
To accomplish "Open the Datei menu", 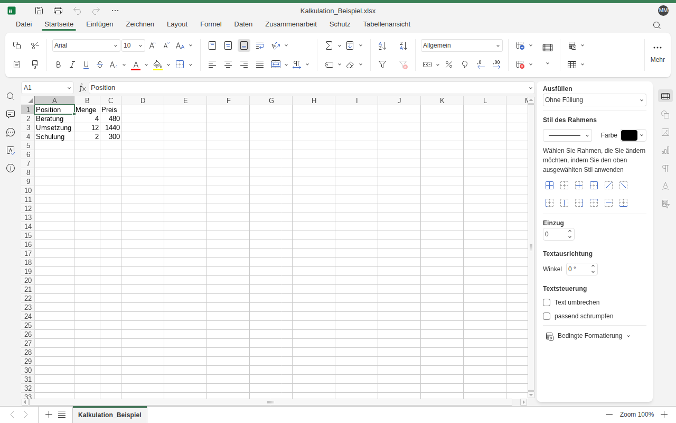I will [x=24, y=24].
